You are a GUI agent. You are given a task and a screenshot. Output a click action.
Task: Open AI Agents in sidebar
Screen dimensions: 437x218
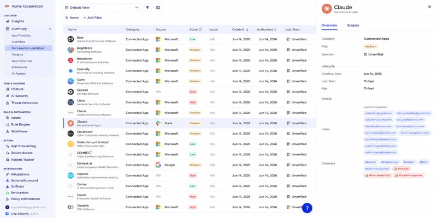click(x=19, y=74)
